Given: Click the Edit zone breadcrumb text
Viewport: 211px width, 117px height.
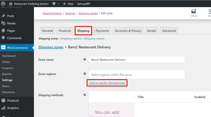Looking at the screenshot, I should coord(107,13).
